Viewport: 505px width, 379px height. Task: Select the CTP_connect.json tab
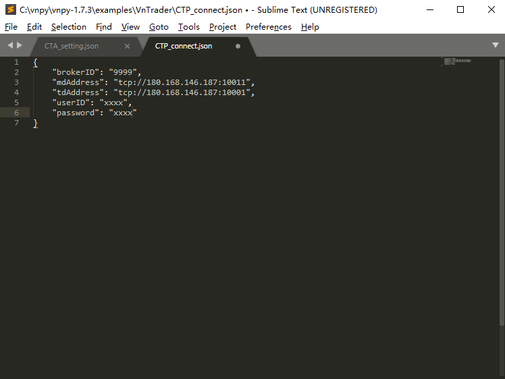pos(184,46)
